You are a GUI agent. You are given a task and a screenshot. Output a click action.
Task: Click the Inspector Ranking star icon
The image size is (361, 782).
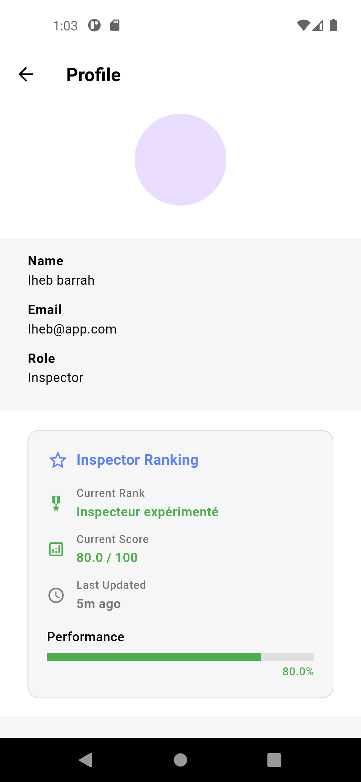pyautogui.click(x=58, y=460)
